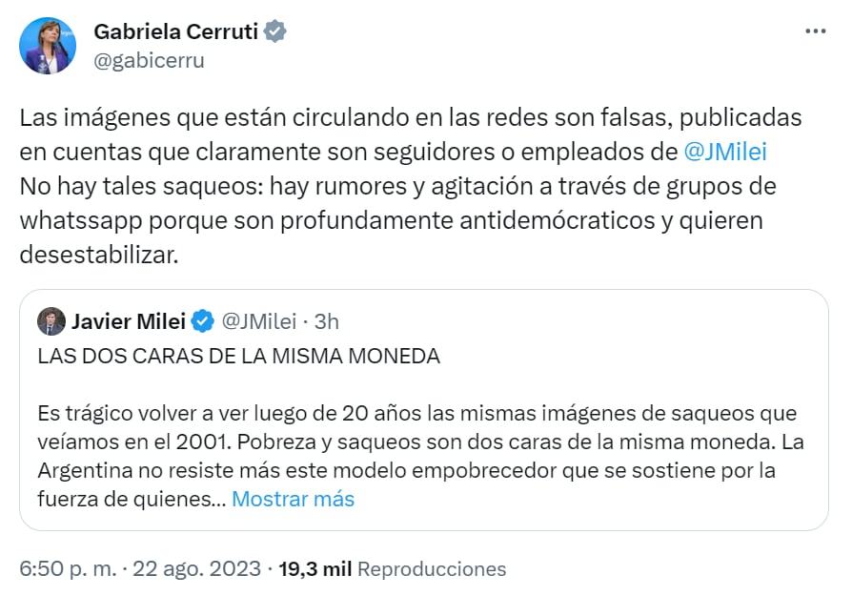Click Javier Milei's small avatar in quote
This screenshot has height=596, width=852.
pos(51,321)
